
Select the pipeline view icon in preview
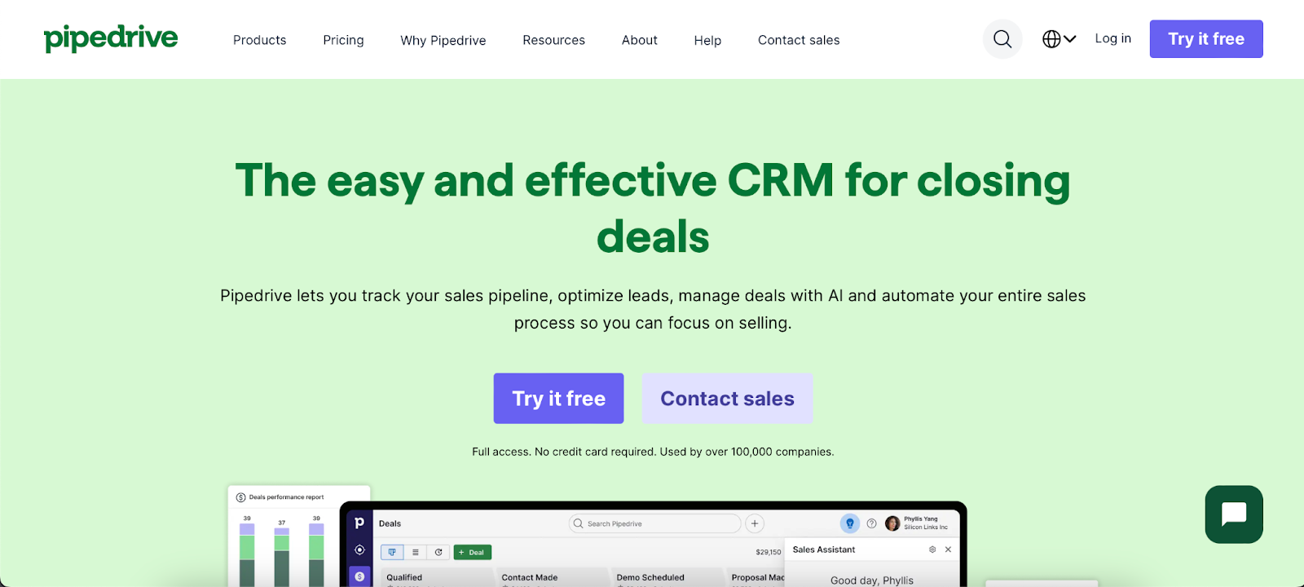pyautogui.click(x=392, y=552)
